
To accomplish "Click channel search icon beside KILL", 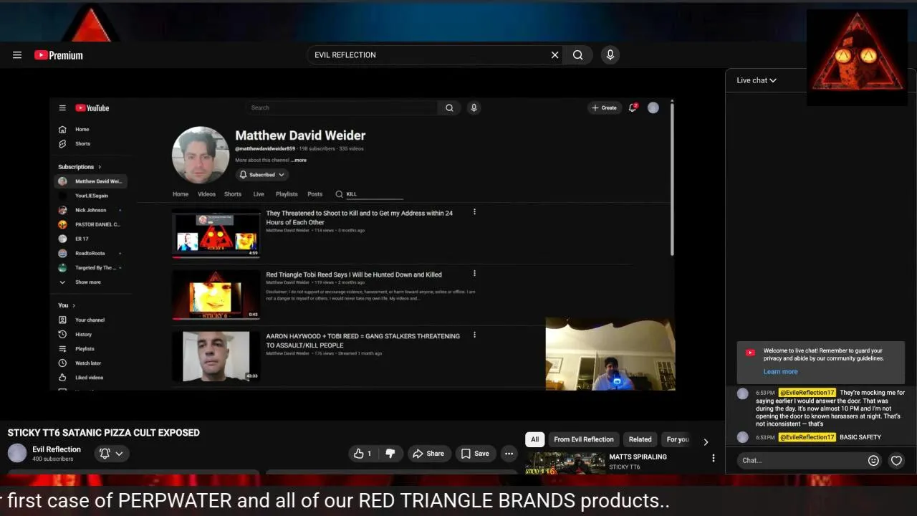I will [x=340, y=194].
